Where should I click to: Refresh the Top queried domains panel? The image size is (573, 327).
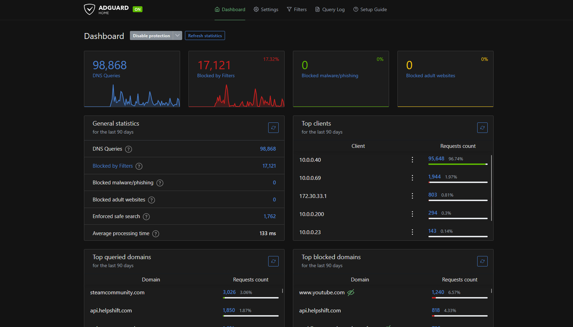pos(273,261)
